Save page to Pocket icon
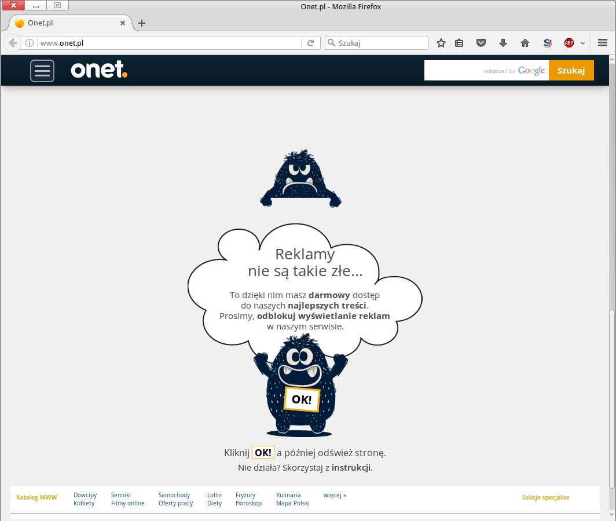This screenshot has width=616, height=521. [481, 43]
